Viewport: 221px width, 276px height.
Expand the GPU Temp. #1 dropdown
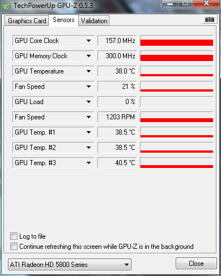click(x=88, y=132)
